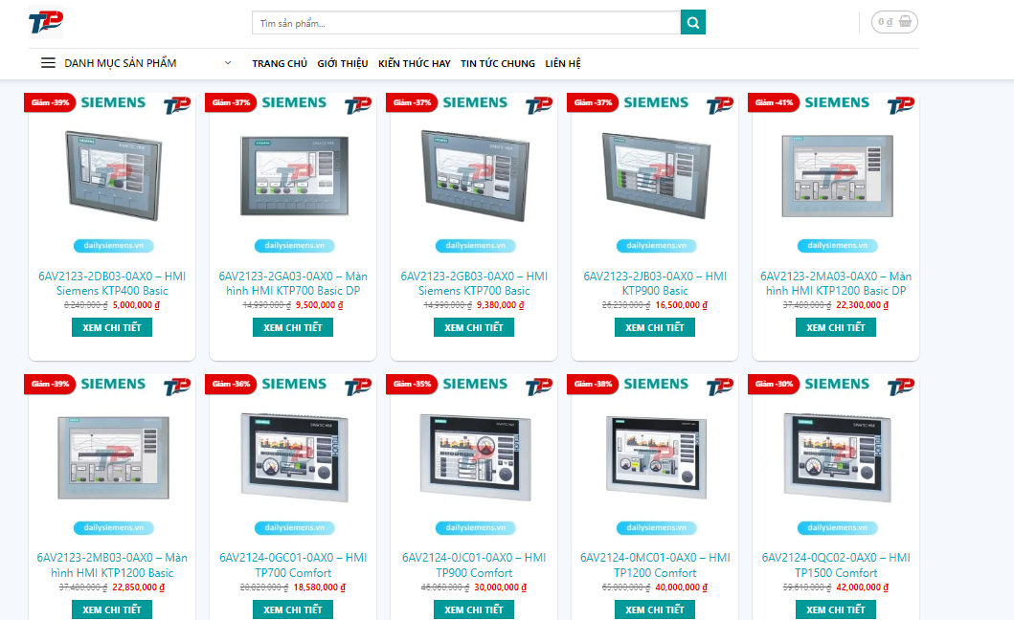The height and width of the screenshot is (620, 1014).
Task: Click the Giảm -41% discount badge
Action: (774, 102)
